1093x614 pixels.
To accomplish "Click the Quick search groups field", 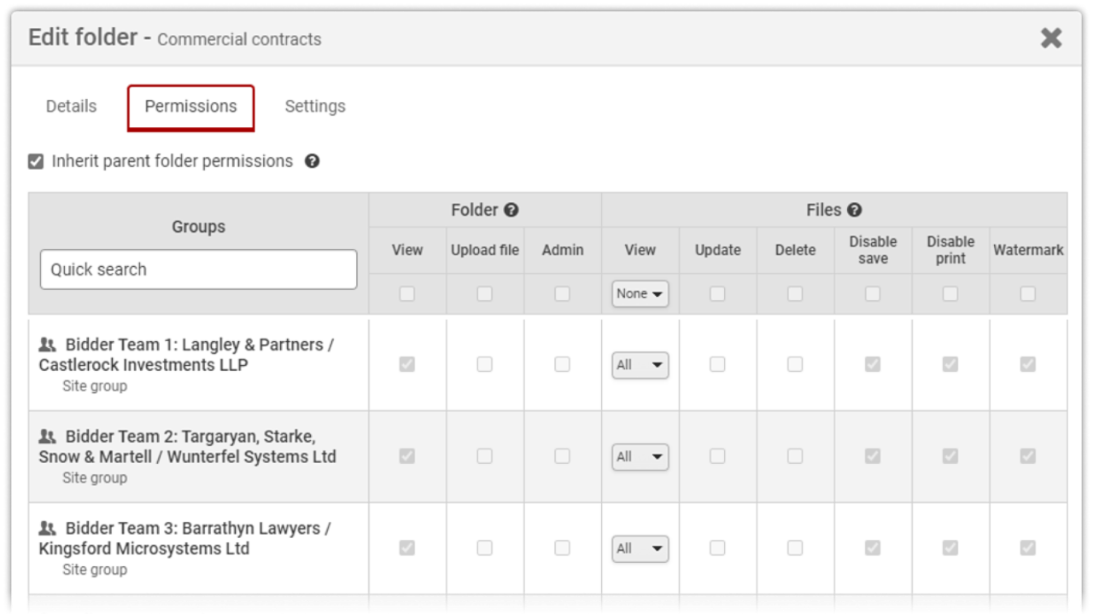I will (x=198, y=269).
